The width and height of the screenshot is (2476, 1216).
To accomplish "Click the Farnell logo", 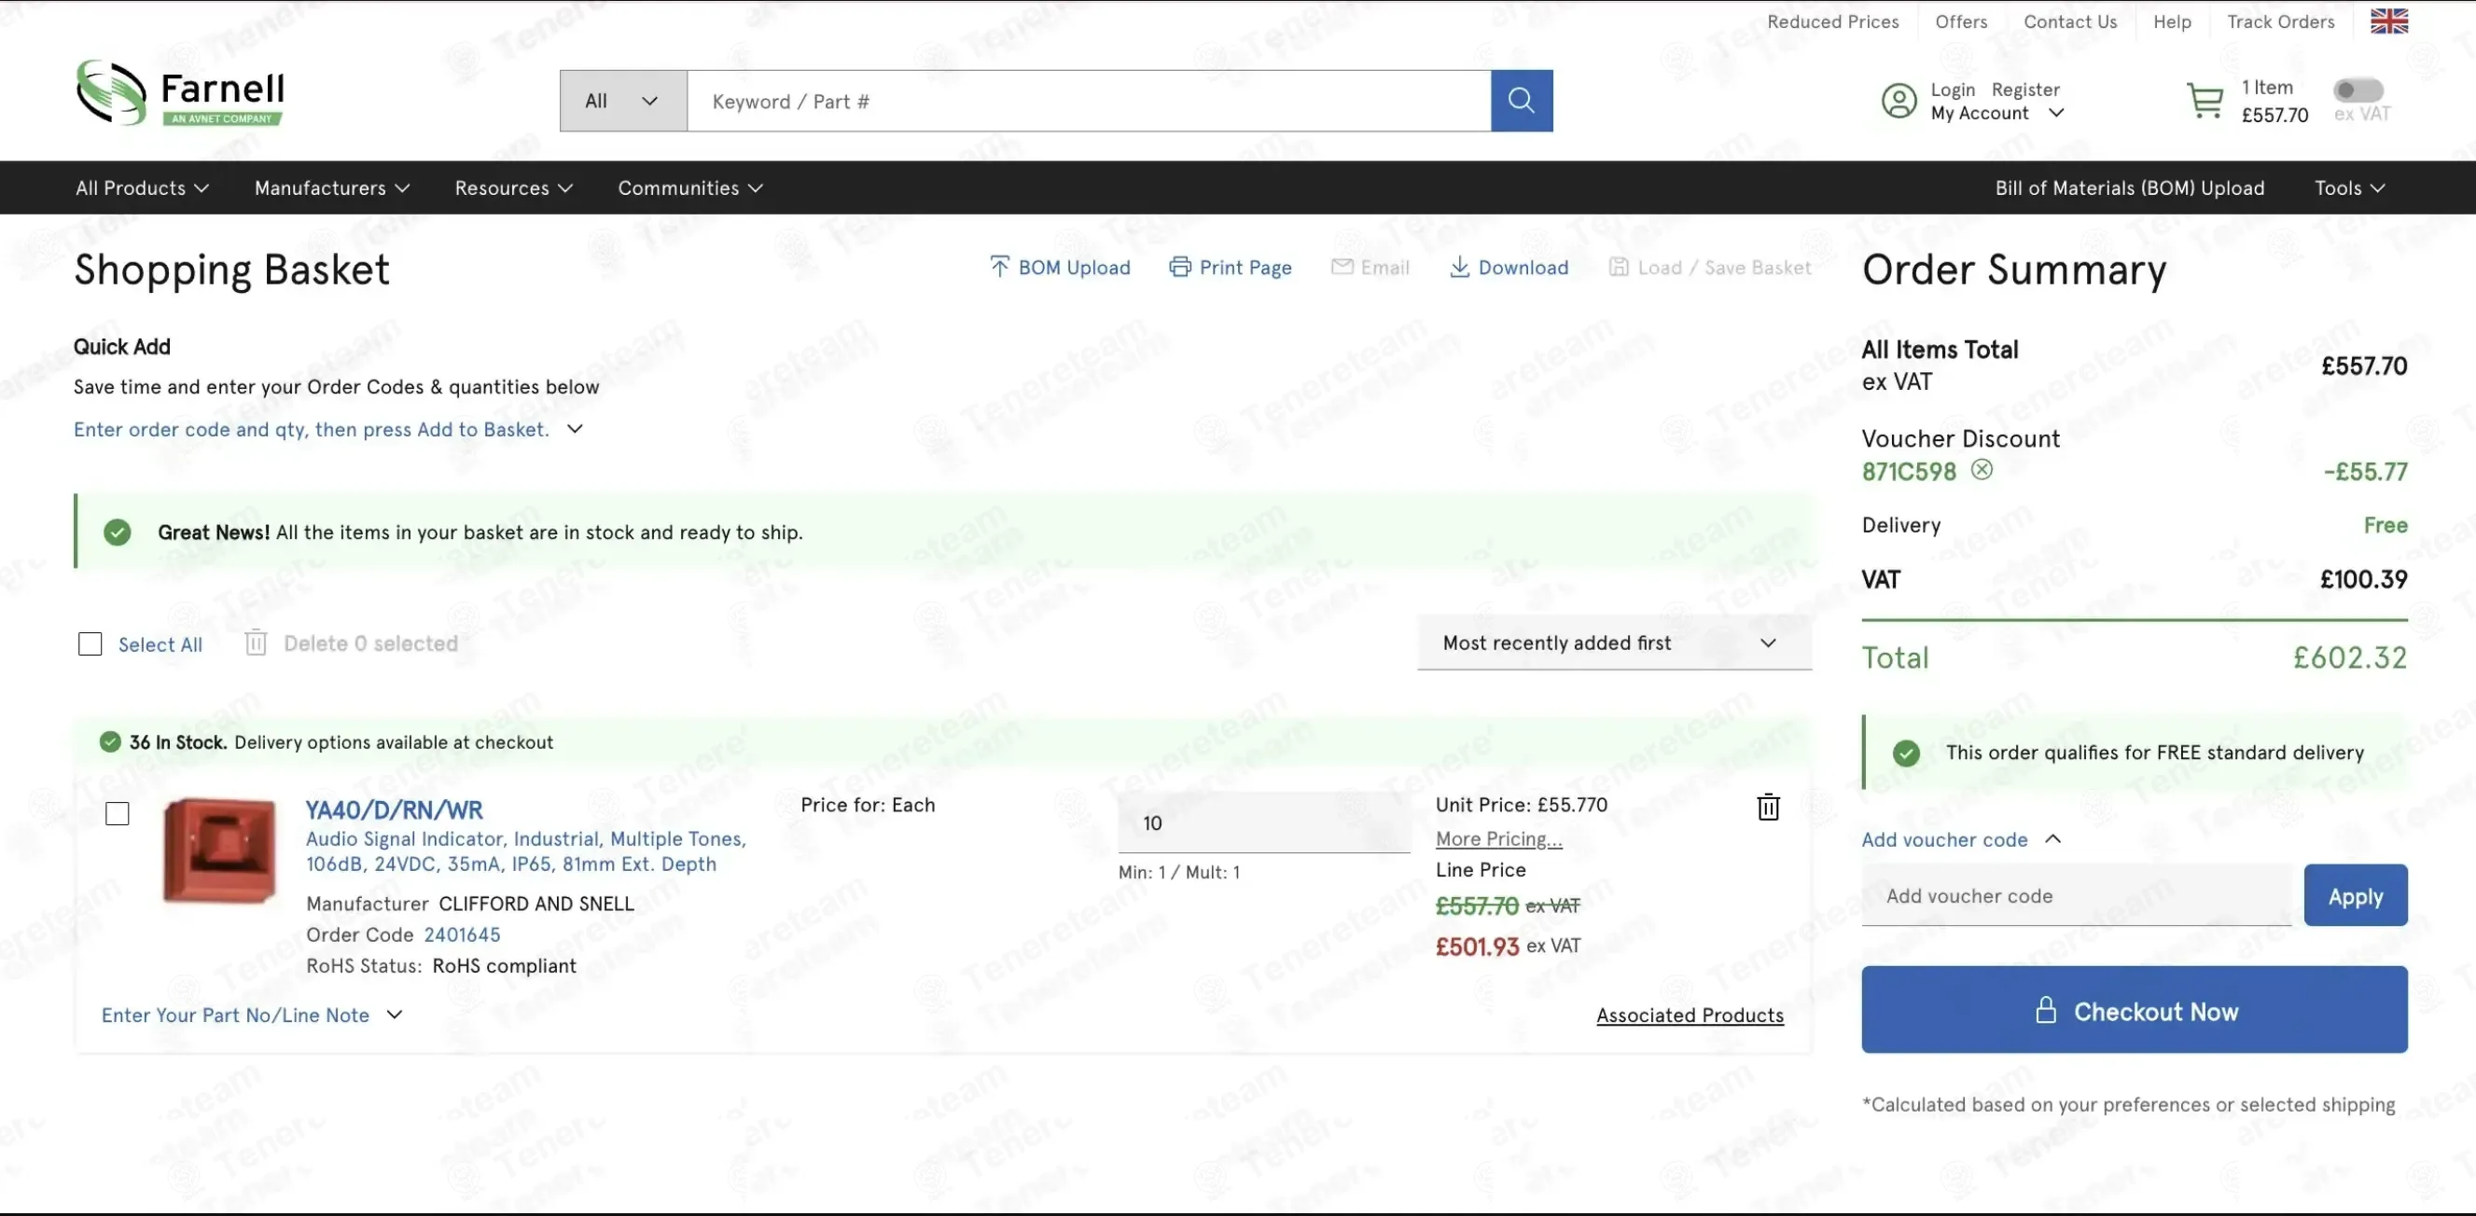I will (x=180, y=92).
